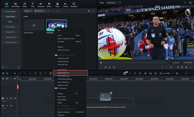Toggle the Video 1 track speaker icon

[x=11, y=98]
